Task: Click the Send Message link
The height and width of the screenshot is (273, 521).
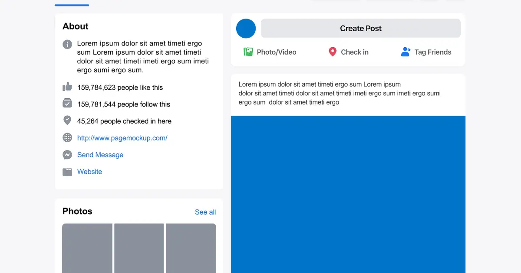Action: pos(100,155)
